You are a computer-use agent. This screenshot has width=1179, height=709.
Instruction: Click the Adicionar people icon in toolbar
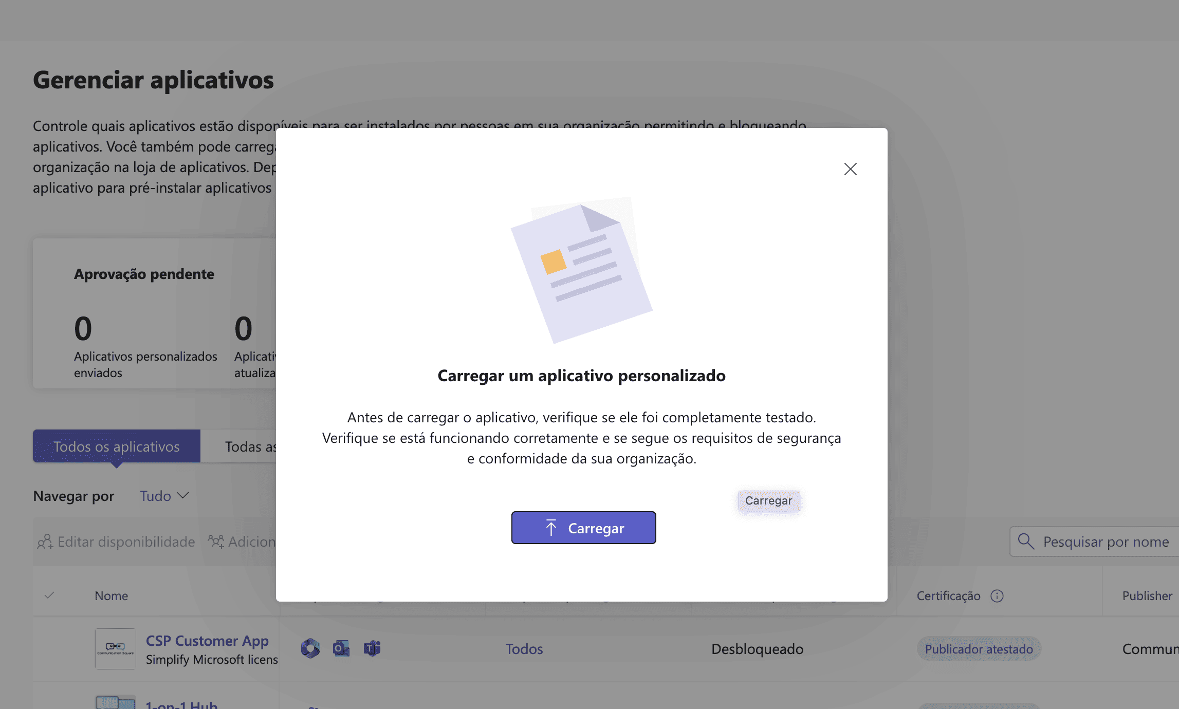point(216,542)
